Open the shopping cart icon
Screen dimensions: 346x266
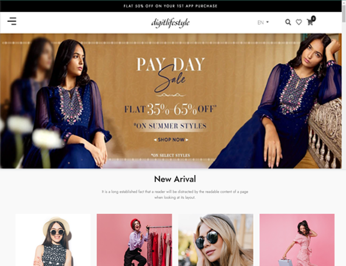click(310, 22)
